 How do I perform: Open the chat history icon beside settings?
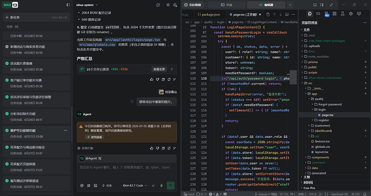tap(158, 5)
